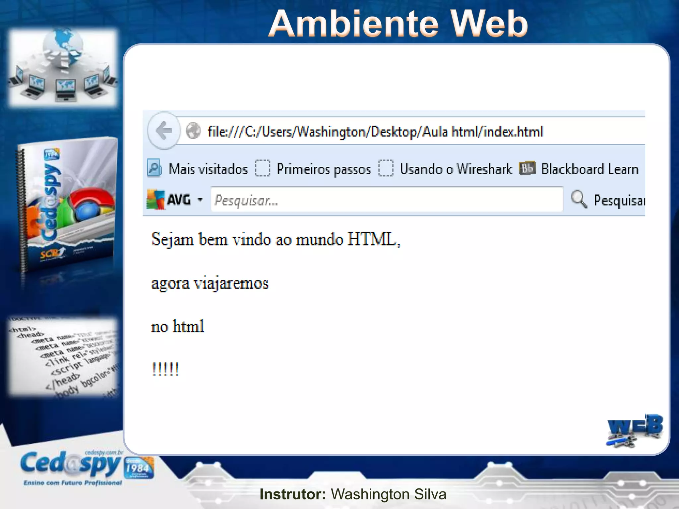679x509 pixels.
Task: Click the address bar file URL
Action: 375,132
